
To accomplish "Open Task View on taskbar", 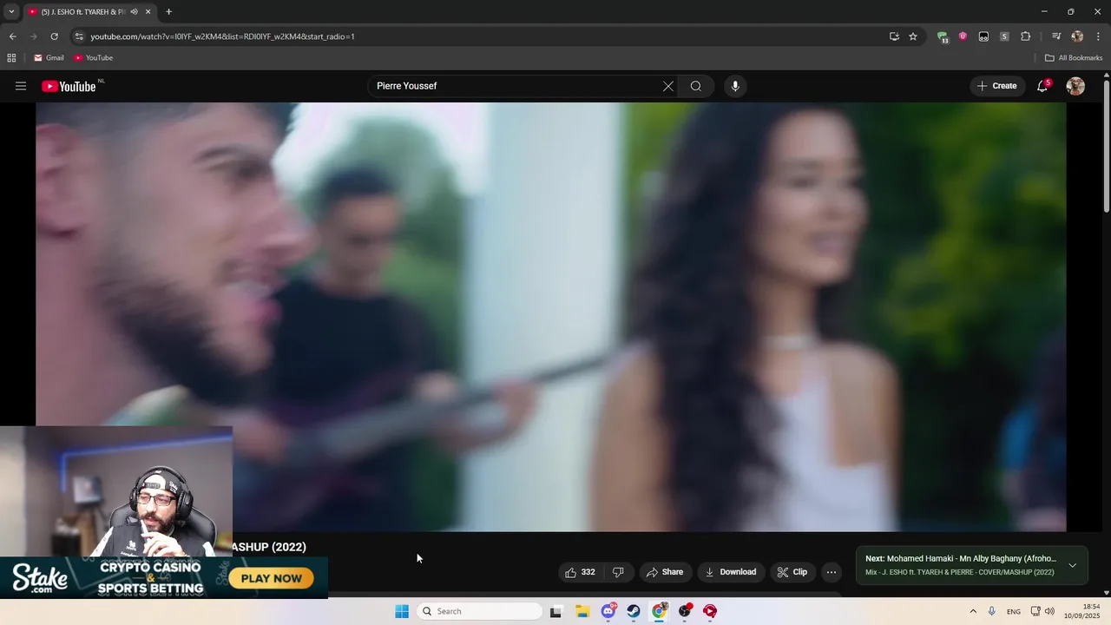I will pyautogui.click(x=555, y=611).
